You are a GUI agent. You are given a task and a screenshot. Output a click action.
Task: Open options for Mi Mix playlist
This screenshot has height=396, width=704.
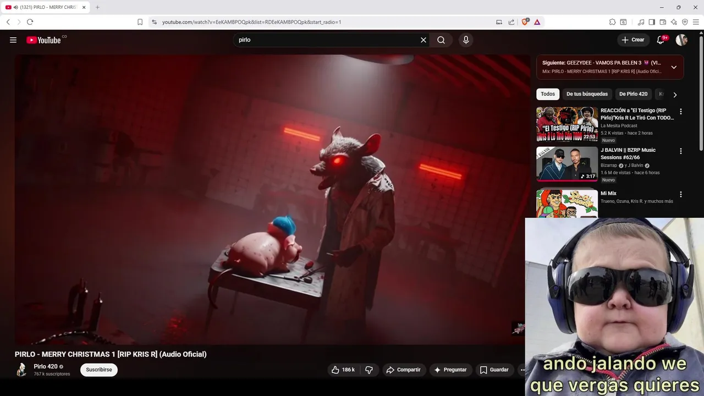click(x=681, y=194)
